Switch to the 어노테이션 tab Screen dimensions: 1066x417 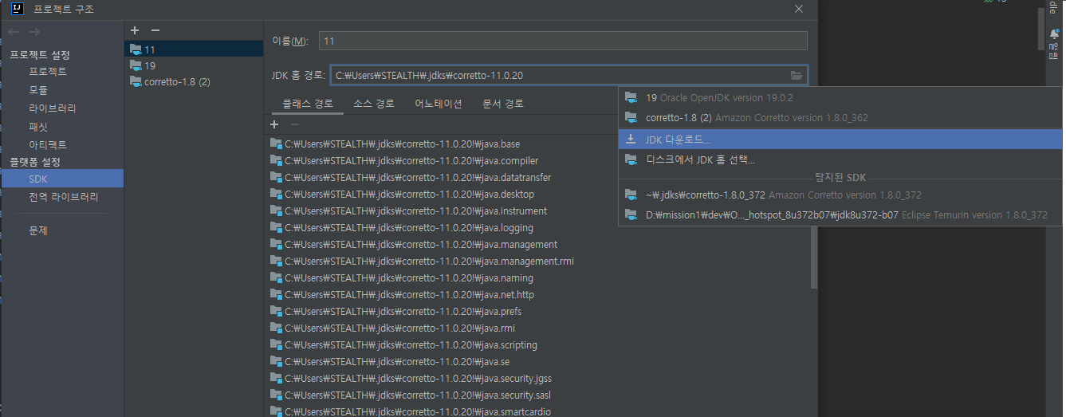click(x=439, y=104)
